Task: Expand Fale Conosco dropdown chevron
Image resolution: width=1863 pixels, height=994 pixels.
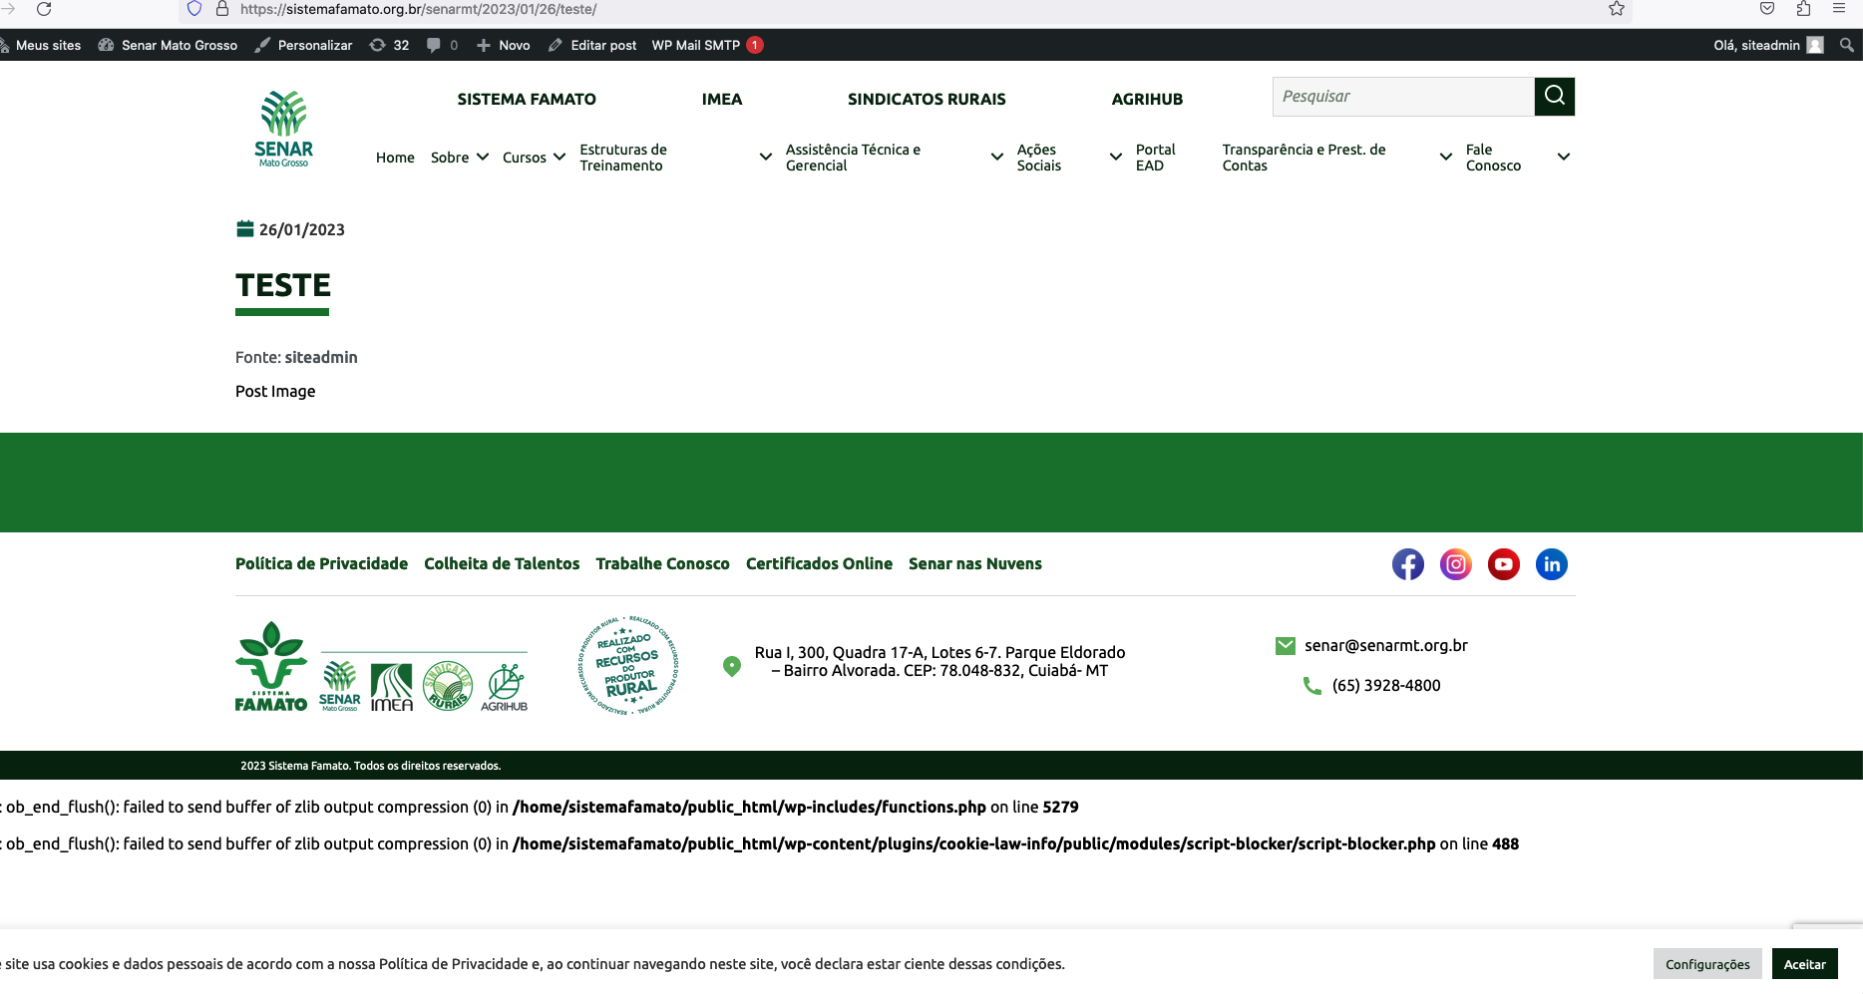Action: coord(1563,158)
